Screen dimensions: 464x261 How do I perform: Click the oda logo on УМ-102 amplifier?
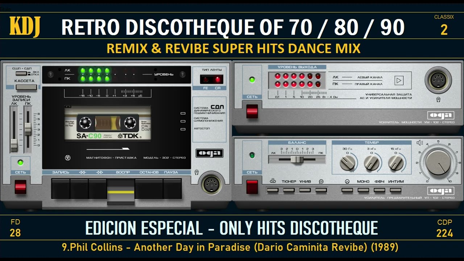(x=440, y=116)
